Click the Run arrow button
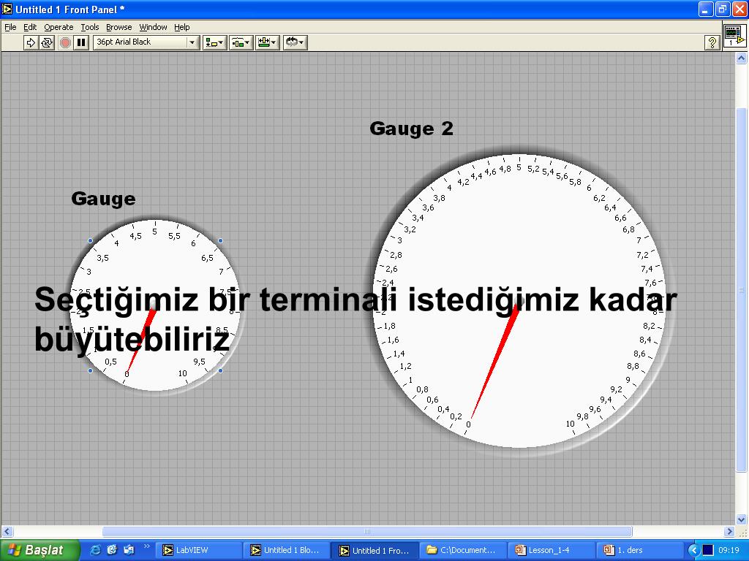The image size is (749, 561). (x=31, y=42)
